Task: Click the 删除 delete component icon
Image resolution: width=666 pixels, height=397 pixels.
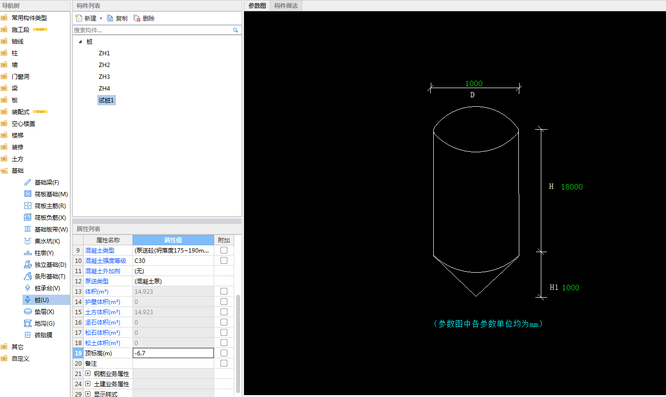Action: click(x=137, y=18)
